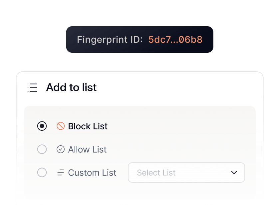
Task: Click the Custom List lines icon
Action: point(61,173)
